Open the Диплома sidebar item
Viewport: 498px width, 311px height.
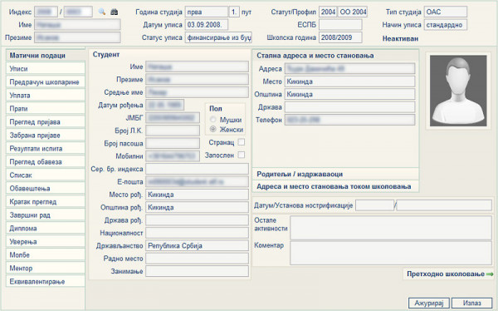(46, 229)
